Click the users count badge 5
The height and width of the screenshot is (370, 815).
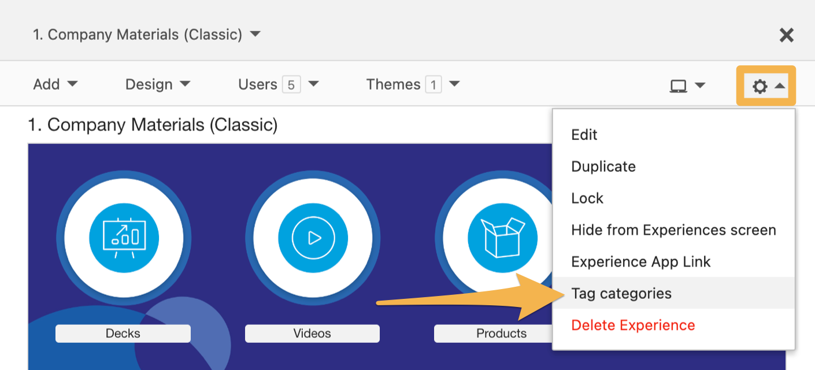pos(291,85)
